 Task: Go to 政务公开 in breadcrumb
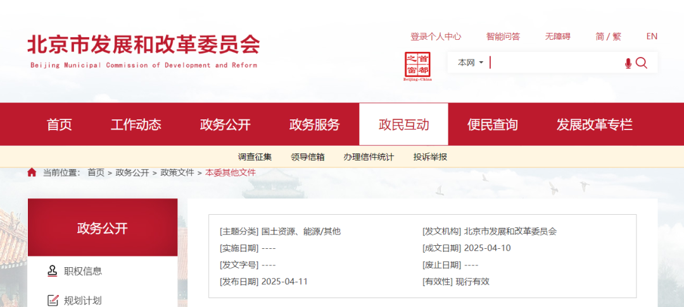[132, 172]
